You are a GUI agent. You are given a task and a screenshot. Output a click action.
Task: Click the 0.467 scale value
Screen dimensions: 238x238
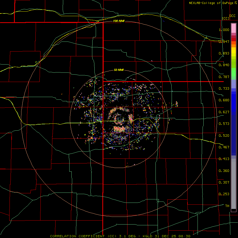pyautogui.click(x=224, y=147)
